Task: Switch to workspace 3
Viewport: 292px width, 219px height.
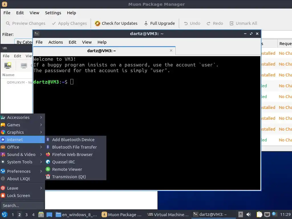Action: [x=27, y=214]
